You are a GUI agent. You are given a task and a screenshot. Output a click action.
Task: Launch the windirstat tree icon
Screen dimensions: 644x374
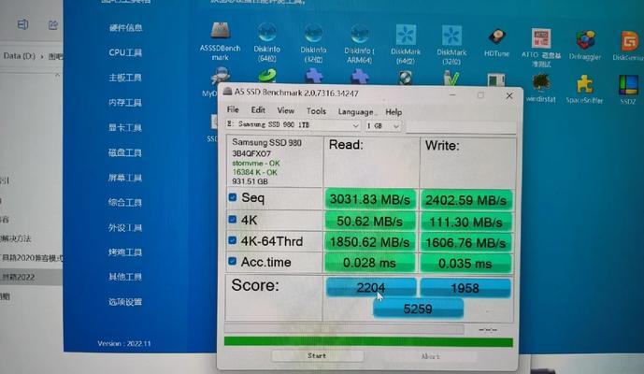pyautogui.click(x=541, y=82)
